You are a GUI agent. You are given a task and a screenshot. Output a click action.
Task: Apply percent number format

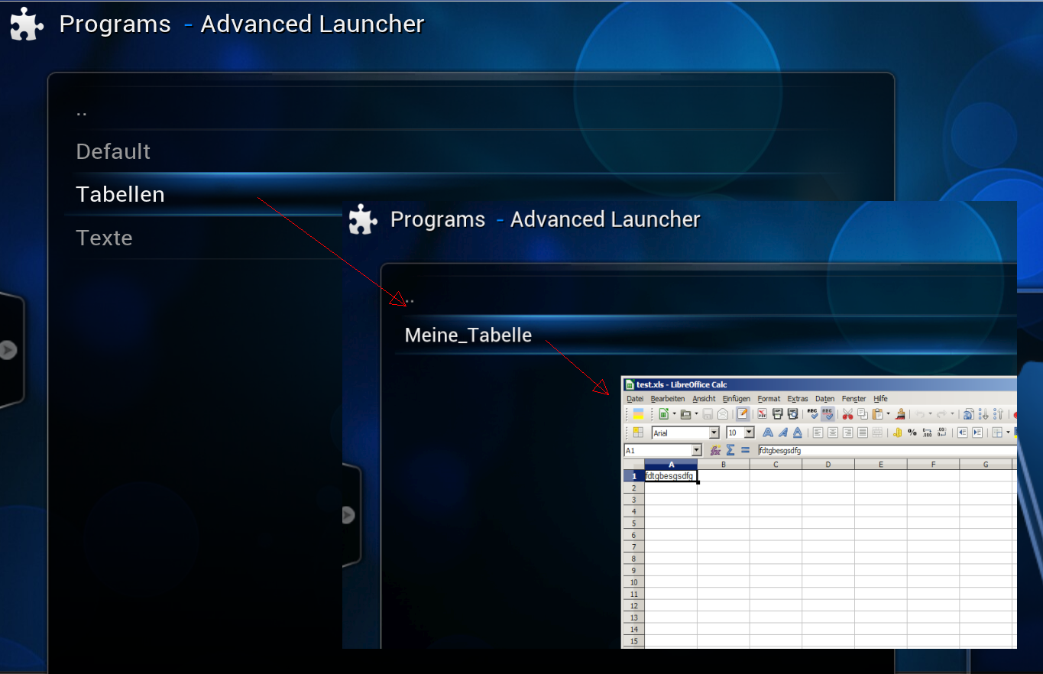pyautogui.click(x=912, y=433)
